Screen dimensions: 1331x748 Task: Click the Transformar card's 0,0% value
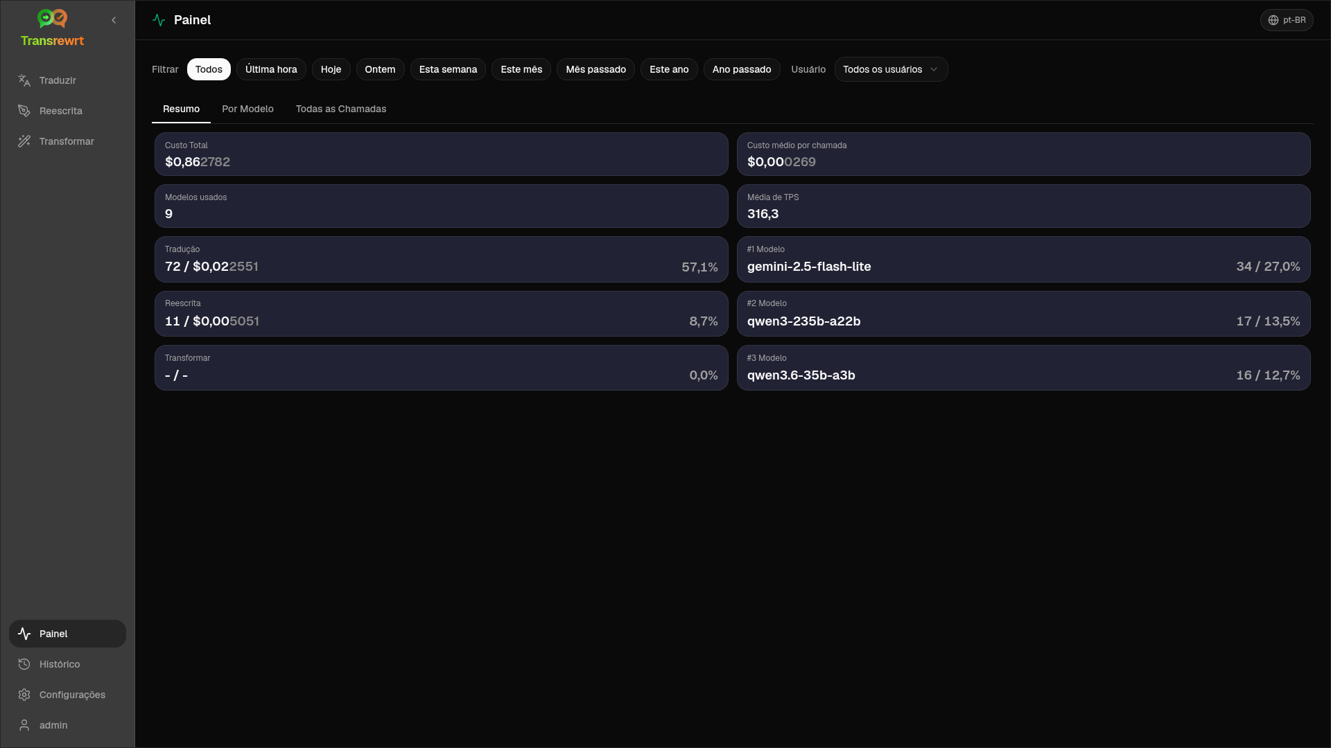[x=704, y=375]
